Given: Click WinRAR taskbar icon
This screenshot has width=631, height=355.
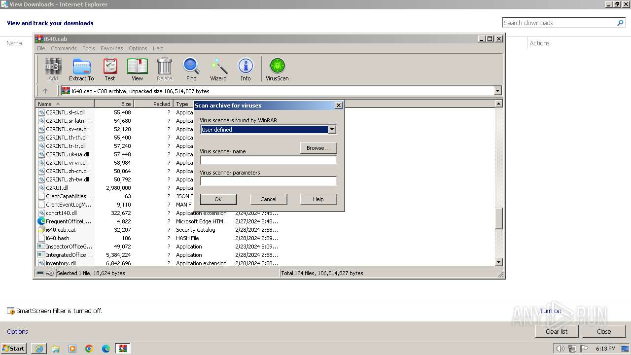Looking at the screenshot, I should coord(123,349).
